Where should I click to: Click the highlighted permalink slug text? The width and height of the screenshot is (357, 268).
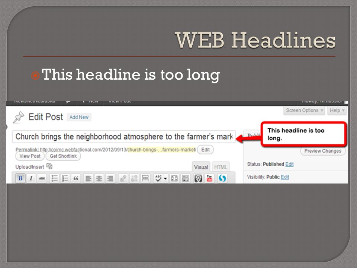[x=161, y=150]
